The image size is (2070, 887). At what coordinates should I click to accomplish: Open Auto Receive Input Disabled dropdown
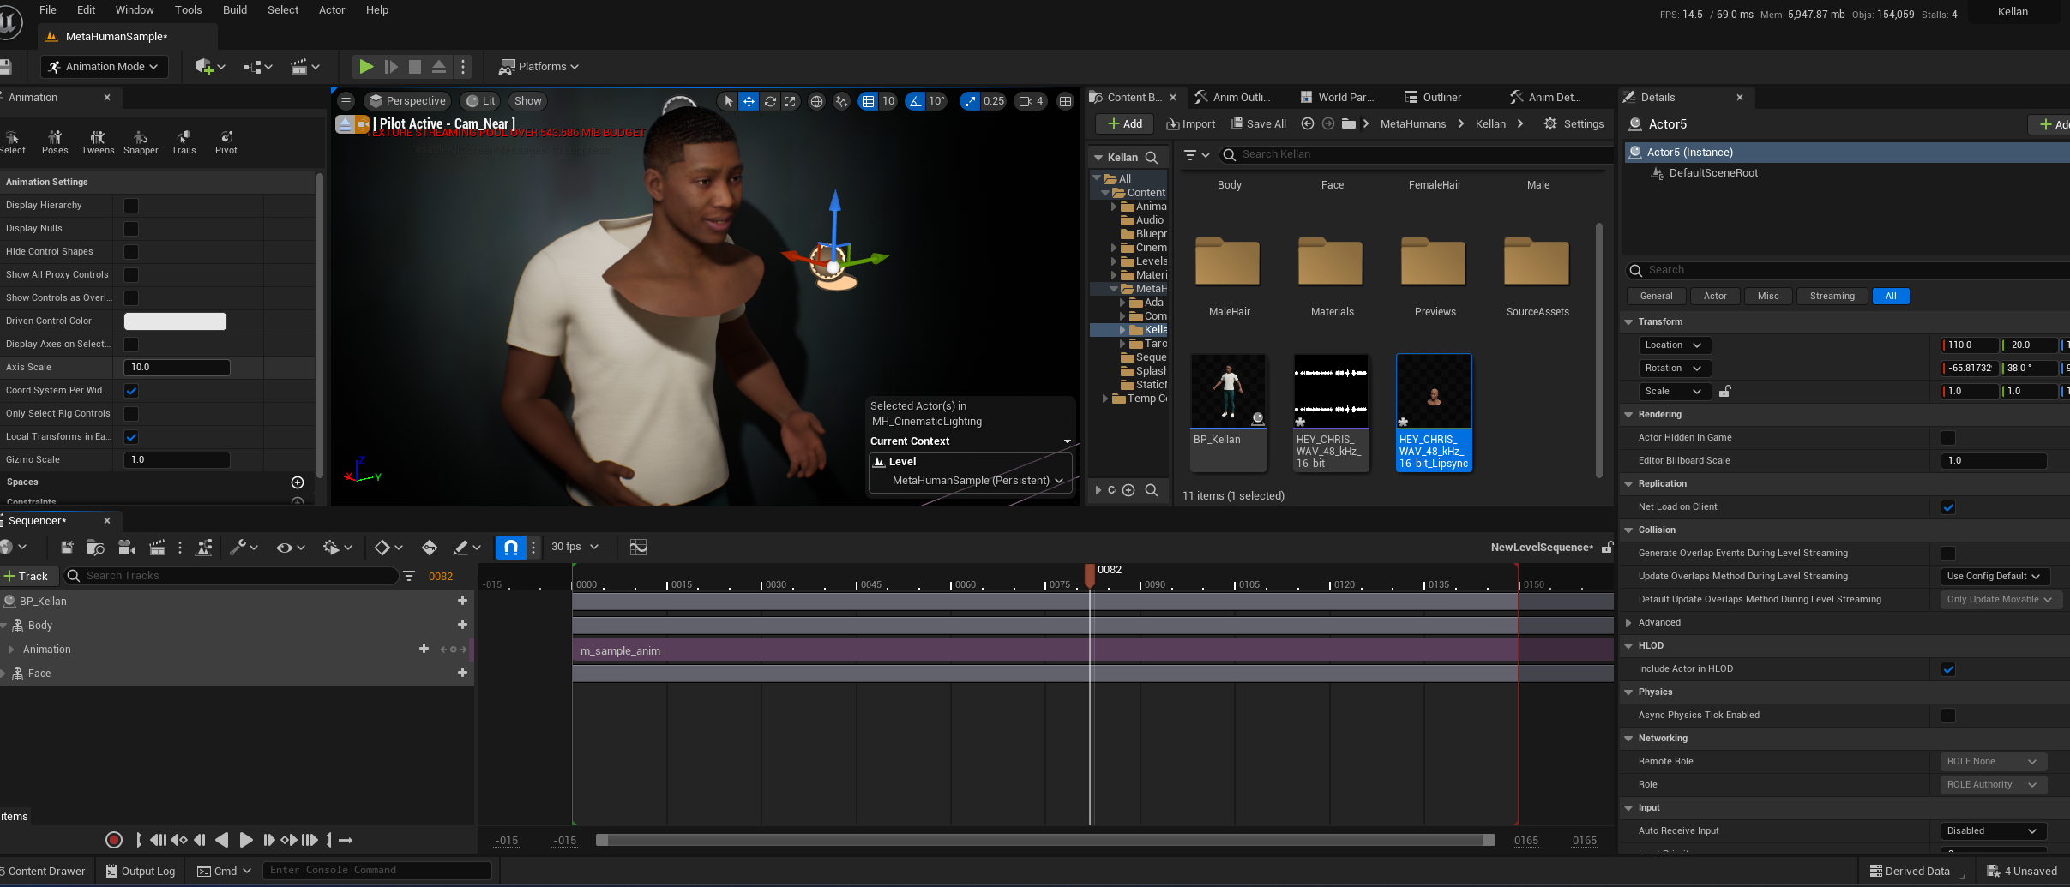pyautogui.click(x=1994, y=831)
